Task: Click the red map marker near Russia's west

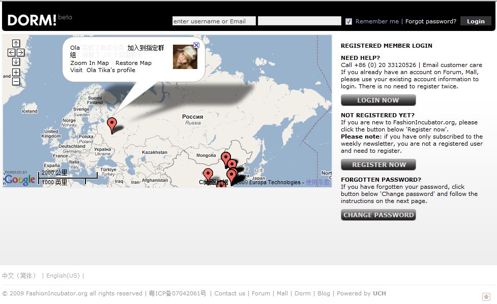Action: coord(112,125)
